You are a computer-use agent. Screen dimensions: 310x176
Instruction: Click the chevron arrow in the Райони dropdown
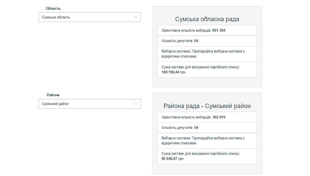(x=136, y=104)
